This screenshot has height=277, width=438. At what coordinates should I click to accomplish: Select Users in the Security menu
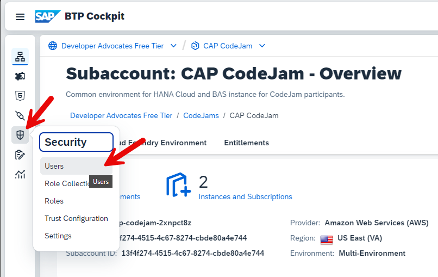pyautogui.click(x=54, y=166)
